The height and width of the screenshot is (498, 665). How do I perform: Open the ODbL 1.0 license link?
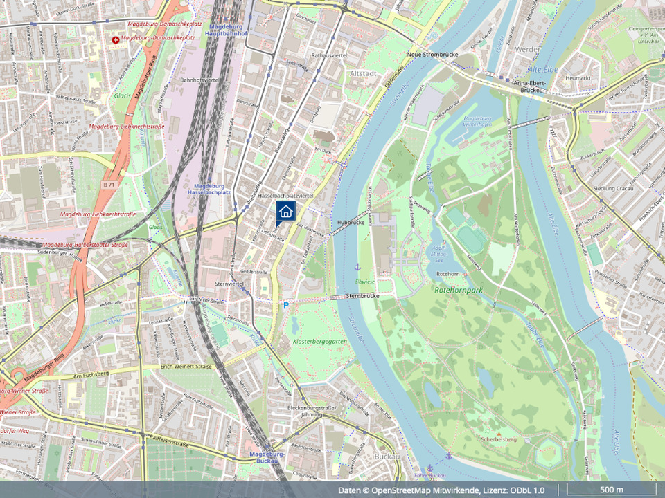coord(526,490)
